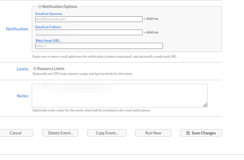This screenshot has width=244, height=160.
Task: Open the Delete Event dialog
Action: coord(60,133)
